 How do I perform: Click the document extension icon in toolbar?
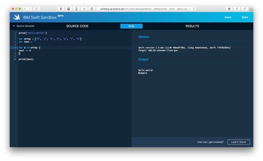76,9
